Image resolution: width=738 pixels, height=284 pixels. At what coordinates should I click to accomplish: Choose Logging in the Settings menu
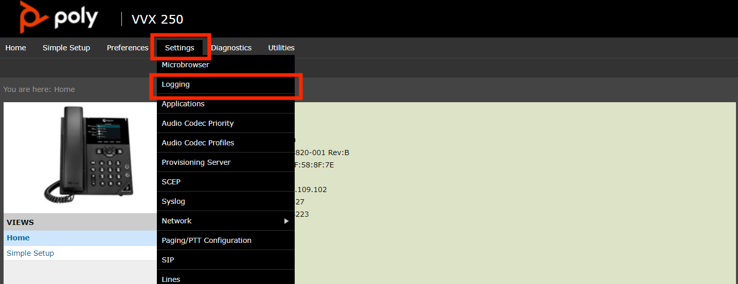coord(226,84)
